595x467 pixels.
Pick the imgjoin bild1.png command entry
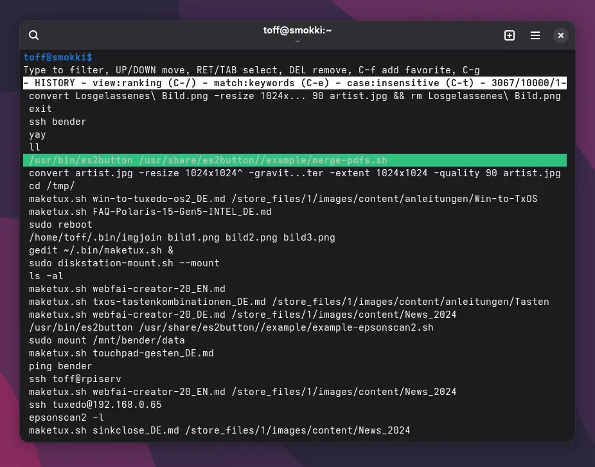(x=182, y=237)
